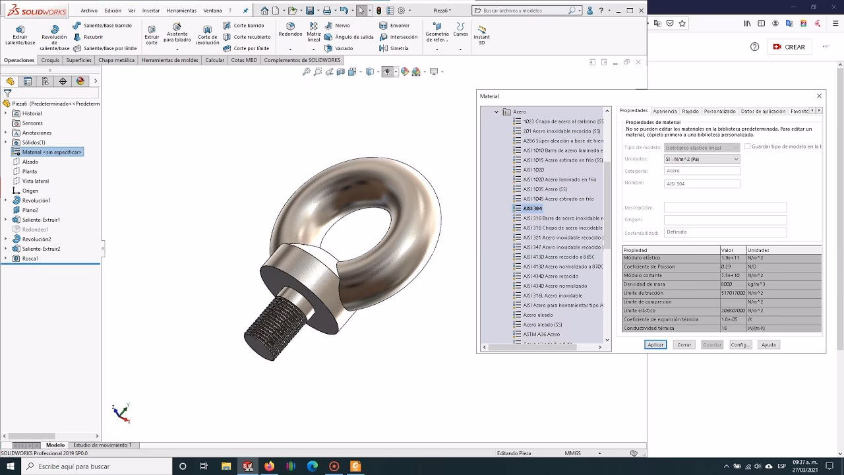The image size is (844, 475).
Task: Collapse the Acero material folder
Action: click(497, 112)
